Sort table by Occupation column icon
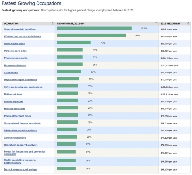This screenshot has height=175, width=192. pyautogui.click(x=52, y=23)
